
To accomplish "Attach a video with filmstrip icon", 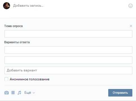I will click(x=13, y=93).
